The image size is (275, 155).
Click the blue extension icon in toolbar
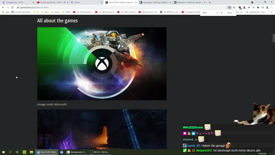[254, 8]
